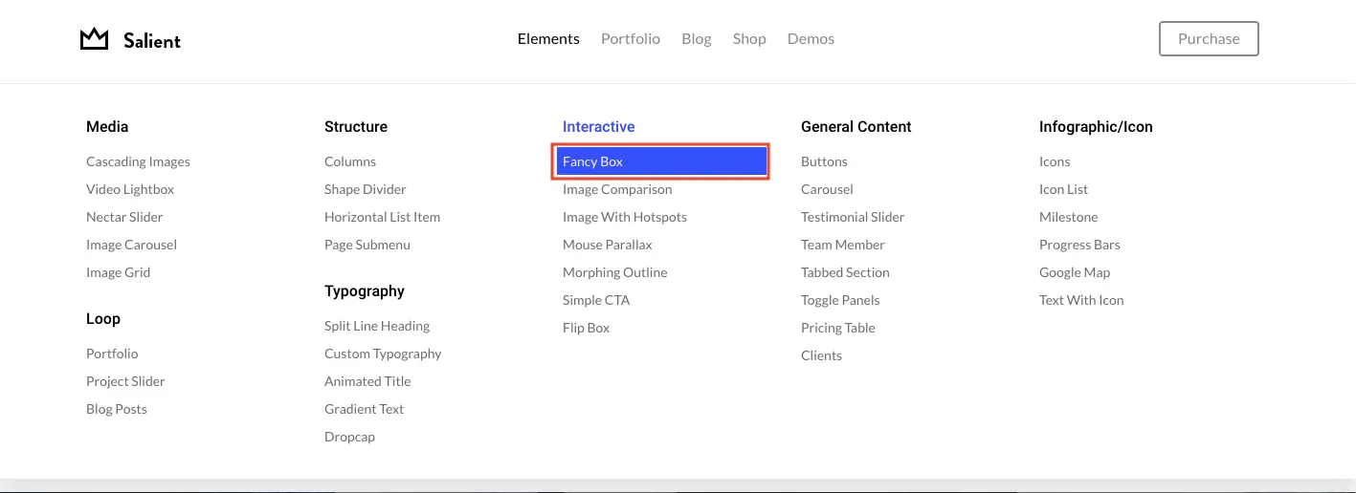The width and height of the screenshot is (1356, 493).
Task: Go to the Blog nav item
Action: click(697, 39)
